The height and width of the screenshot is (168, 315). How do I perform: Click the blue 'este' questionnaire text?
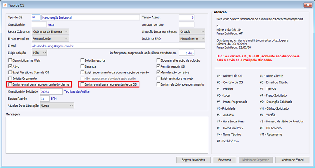click(52, 25)
